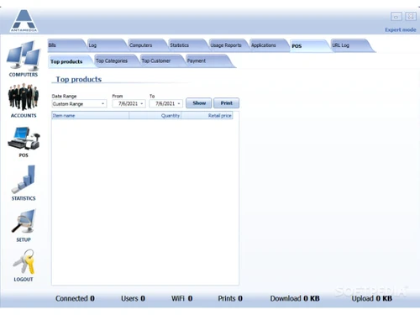Click the Expert mode link
The image size is (420, 315).
[401, 29]
